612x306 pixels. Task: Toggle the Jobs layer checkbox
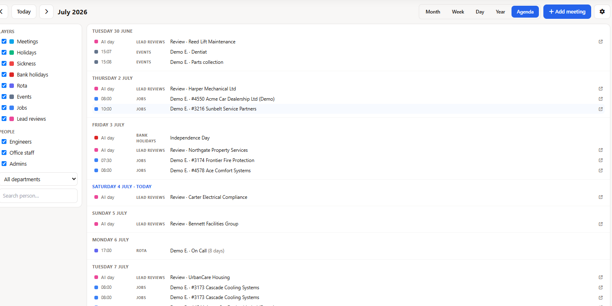coord(4,108)
